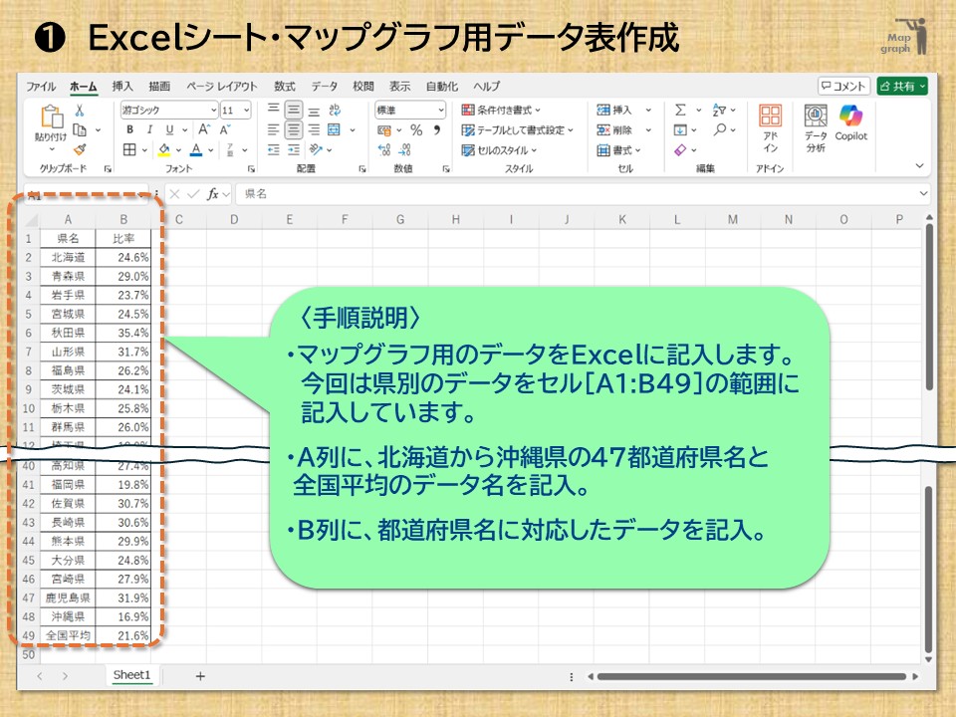Switch to the 挿入 ribbon tab
Viewport: 956px width, 717px height.
121,87
